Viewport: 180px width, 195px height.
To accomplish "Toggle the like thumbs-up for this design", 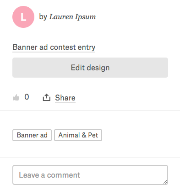I will click(x=16, y=98).
